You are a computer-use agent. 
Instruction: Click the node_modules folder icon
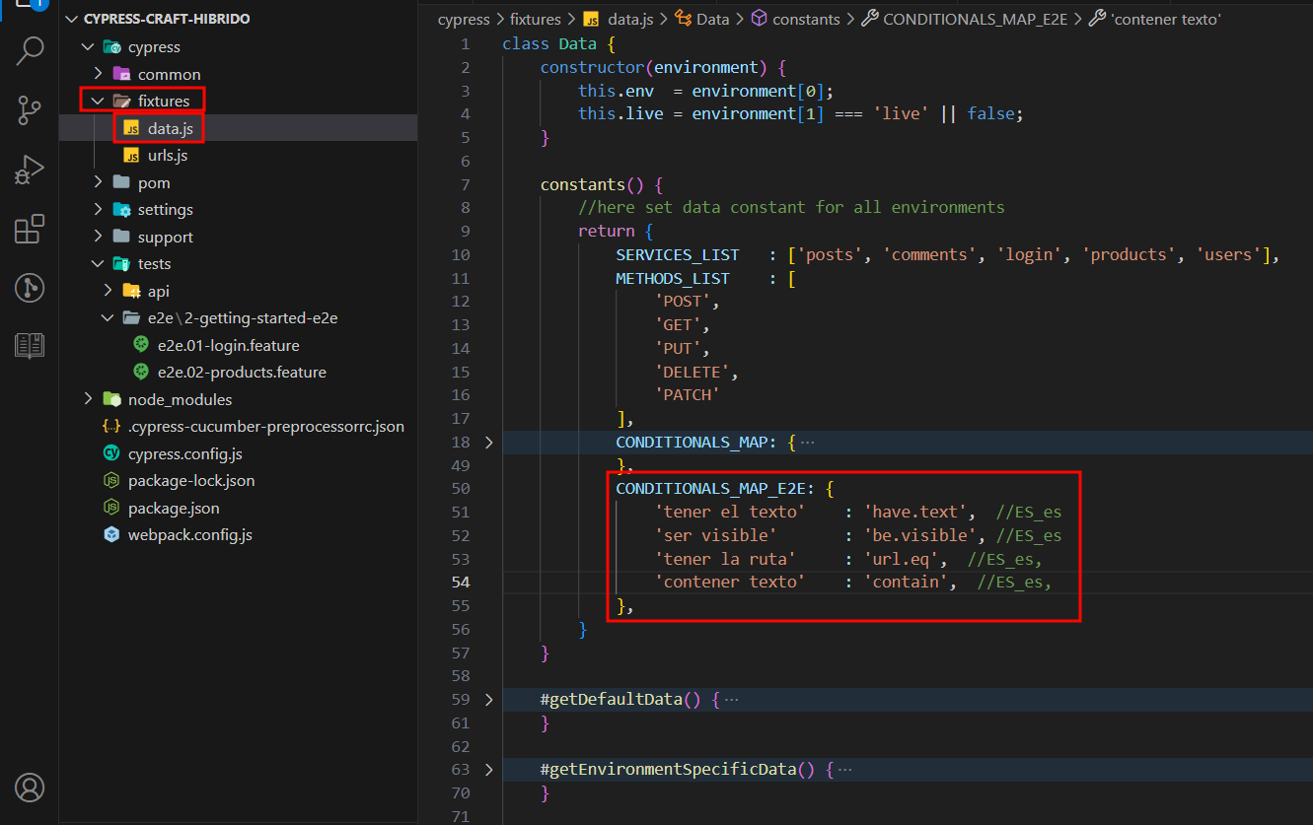pos(111,399)
